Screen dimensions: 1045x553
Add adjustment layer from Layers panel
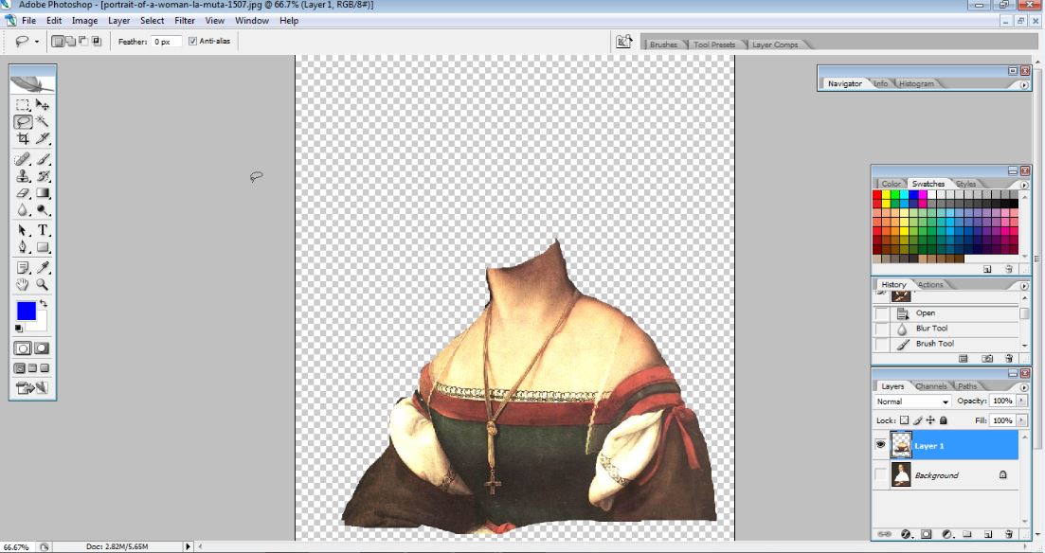947,534
